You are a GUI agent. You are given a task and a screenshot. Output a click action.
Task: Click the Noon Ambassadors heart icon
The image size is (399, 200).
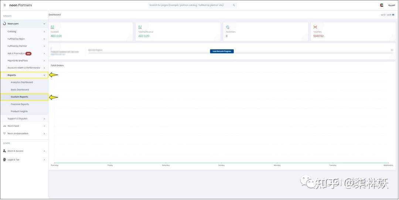4,133
